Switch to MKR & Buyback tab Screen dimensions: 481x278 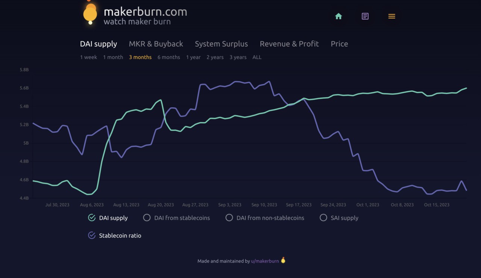click(x=156, y=44)
